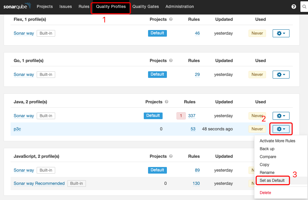Open the settings dropdown for JavaScript Sonar way
This screenshot has width=308, height=200.
[x=281, y=170]
